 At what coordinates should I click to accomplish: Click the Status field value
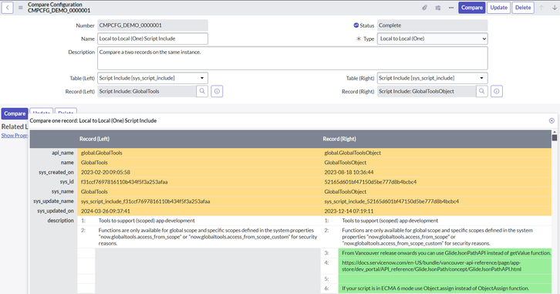click(432, 25)
